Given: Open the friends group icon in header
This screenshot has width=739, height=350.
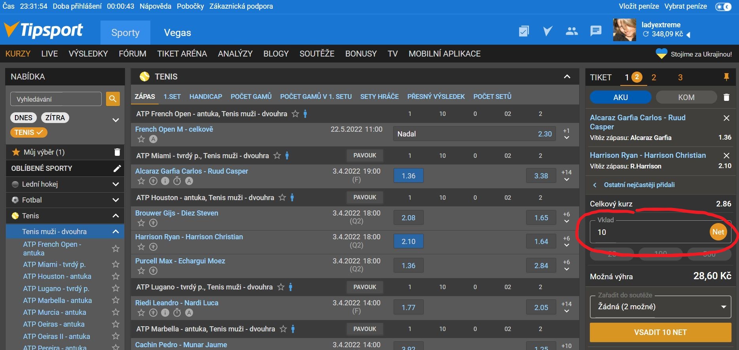Looking at the screenshot, I should 572,31.
